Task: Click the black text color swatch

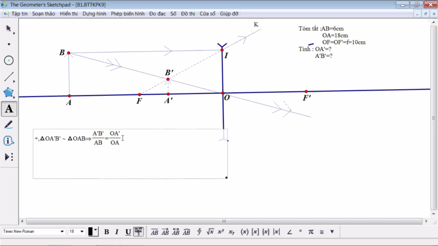Action: 91,232
